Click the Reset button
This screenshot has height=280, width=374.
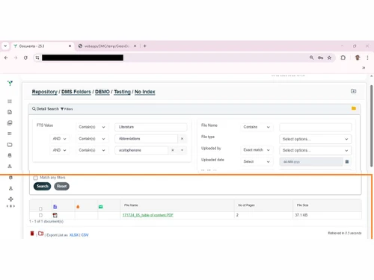[61, 186]
